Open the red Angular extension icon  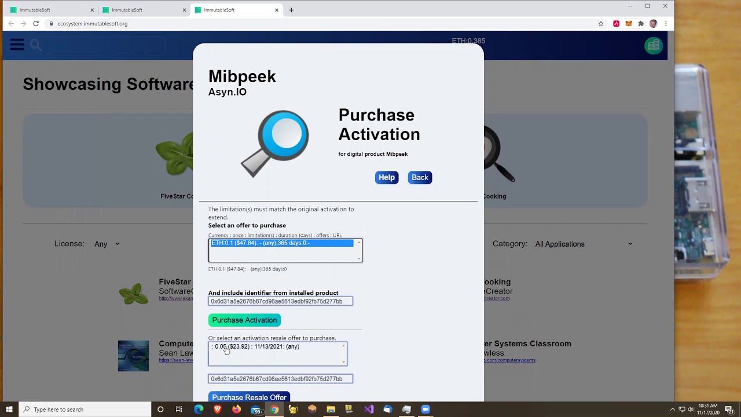pos(616,24)
